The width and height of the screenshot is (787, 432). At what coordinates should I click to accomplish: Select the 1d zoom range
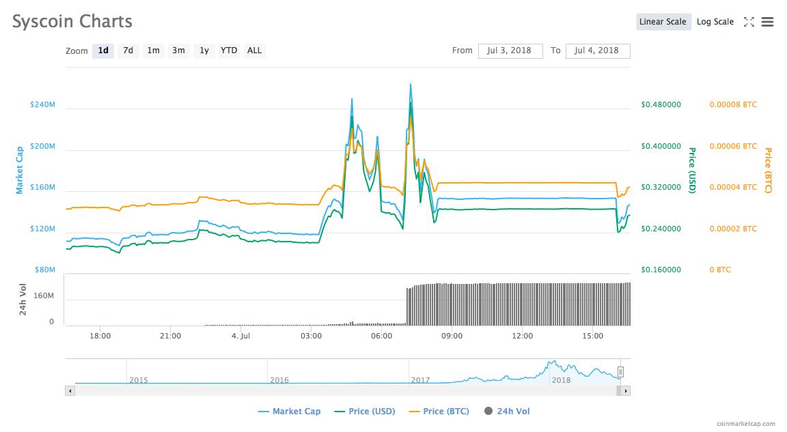(x=103, y=51)
